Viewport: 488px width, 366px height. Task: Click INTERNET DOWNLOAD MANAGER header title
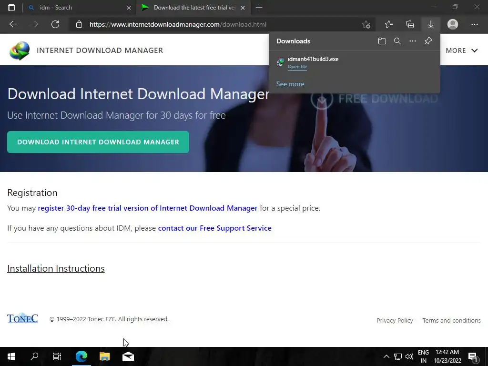[100, 51]
